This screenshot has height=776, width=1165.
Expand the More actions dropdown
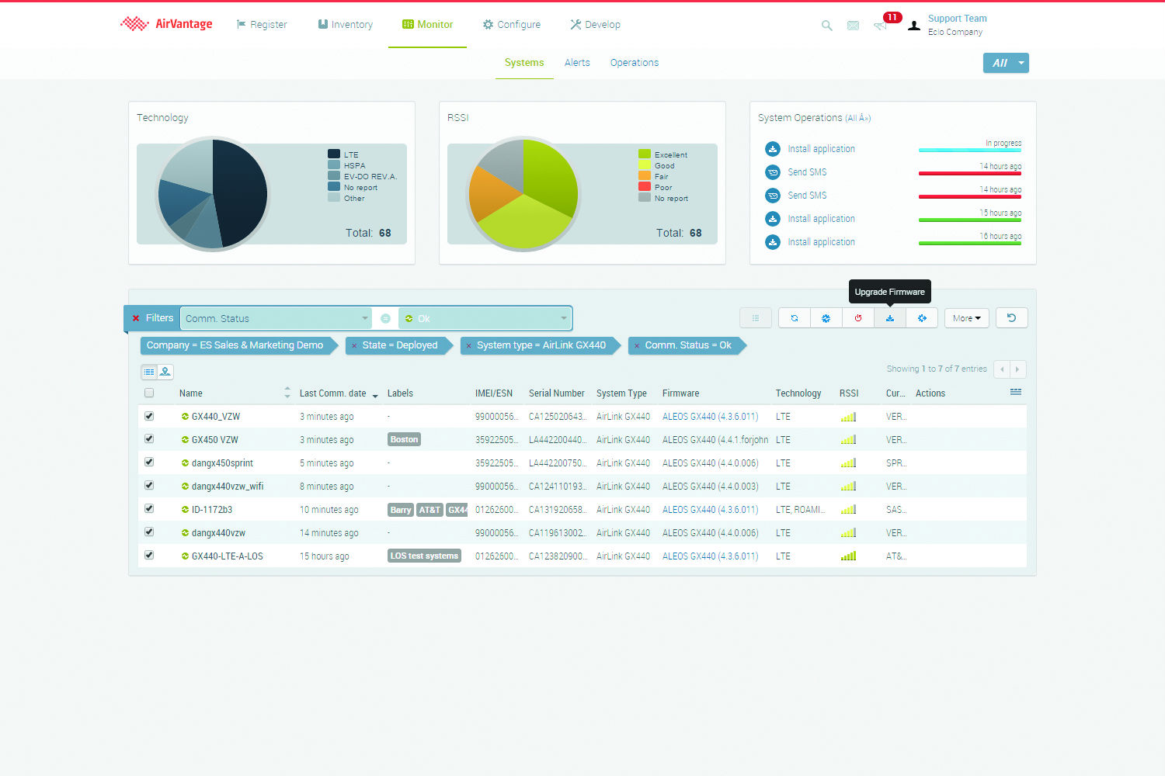(966, 318)
